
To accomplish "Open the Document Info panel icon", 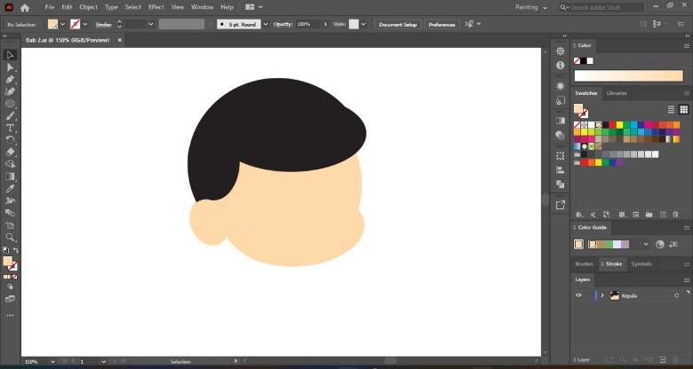I will [x=561, y=66].
